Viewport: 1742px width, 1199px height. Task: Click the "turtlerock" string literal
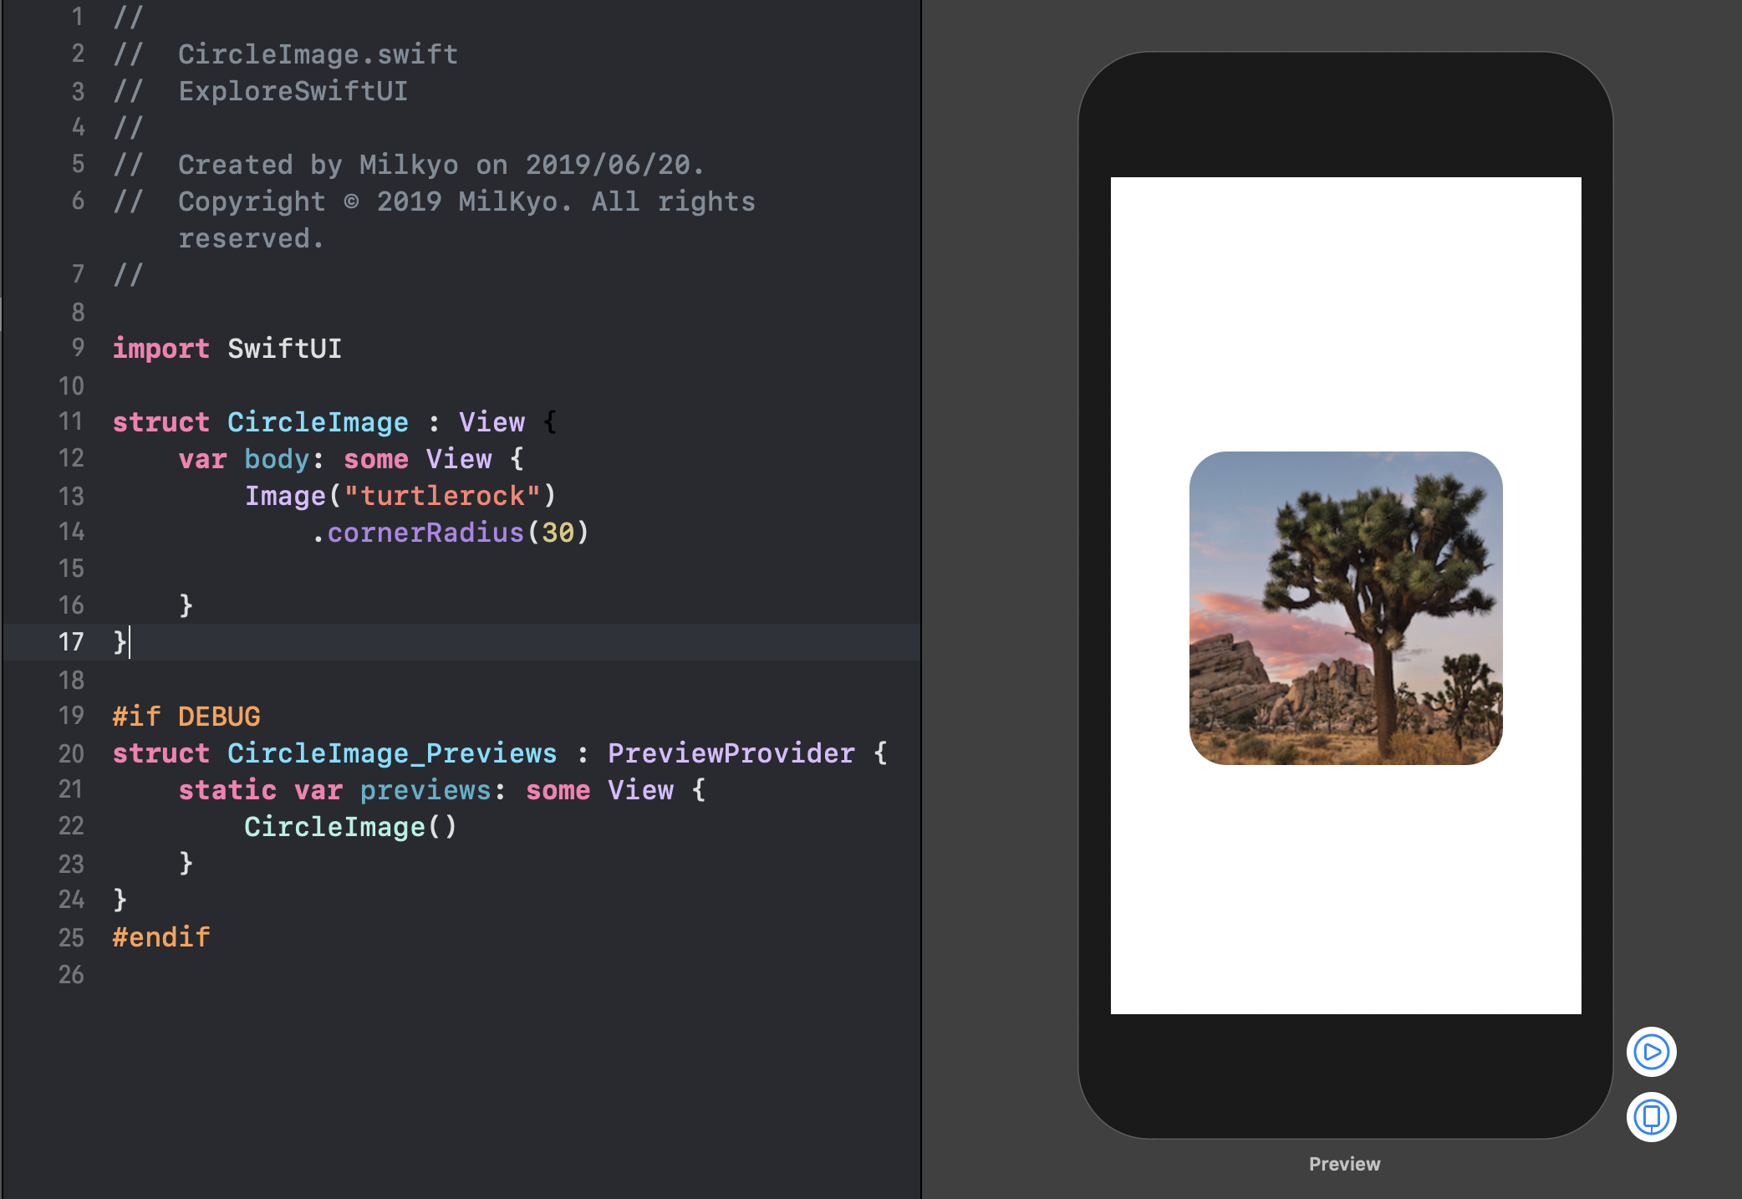442,496
